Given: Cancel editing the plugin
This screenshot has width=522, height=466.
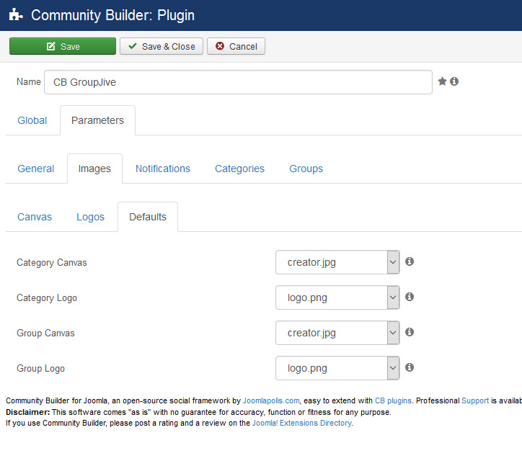Looking at the screenshot, I should click(236, 46).
